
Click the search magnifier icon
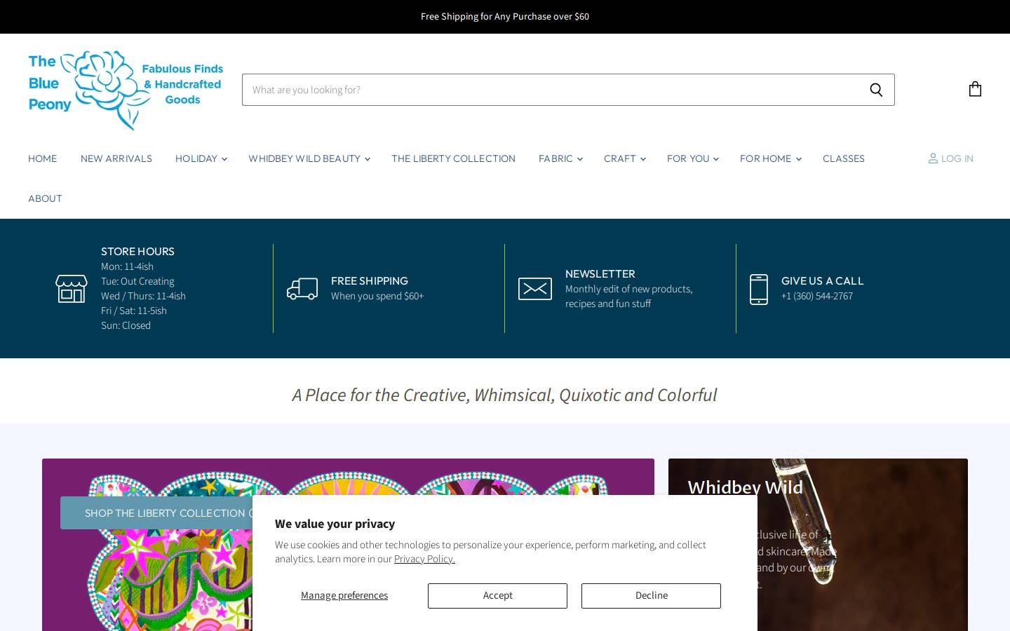point(876,90)
